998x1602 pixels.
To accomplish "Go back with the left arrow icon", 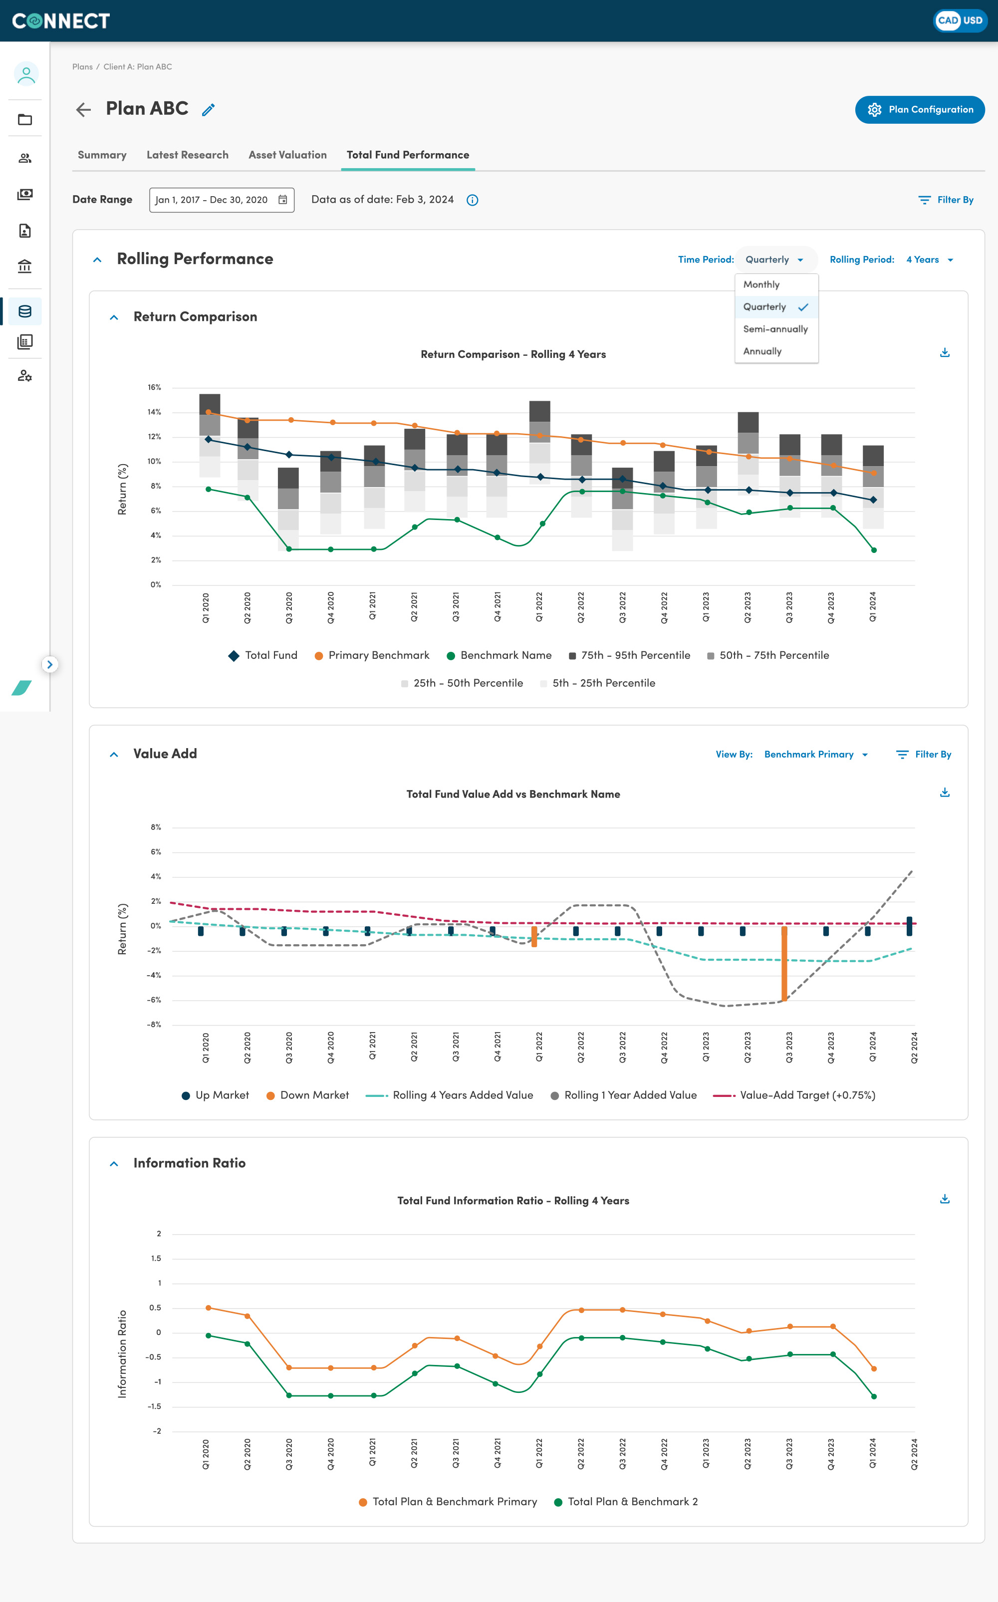I will pos(83,110).
